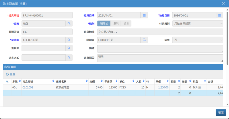Image resolution: width=229 pixels, height=119 pixels.
Task: Click the 確定 button
Action: pyautogui.click(x=221, y=112)
